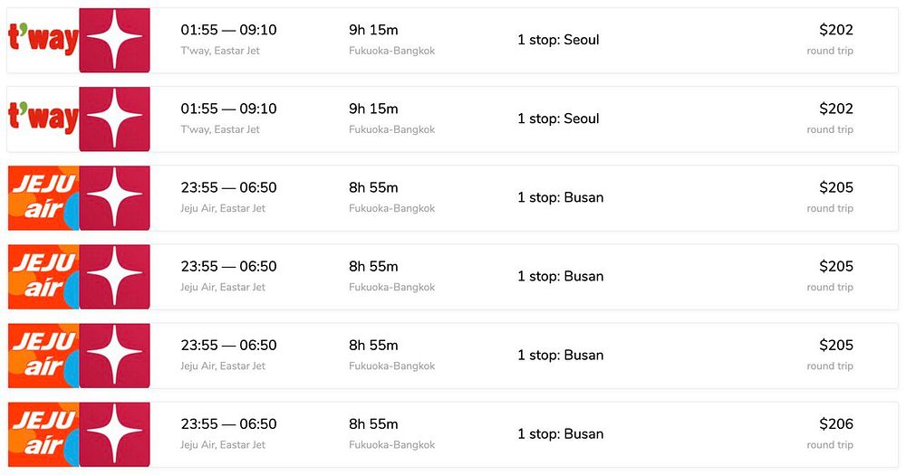Click the 9h 15m duration in the first result
Viewport: 906px width, 475px height.
(x=373, y=30)
